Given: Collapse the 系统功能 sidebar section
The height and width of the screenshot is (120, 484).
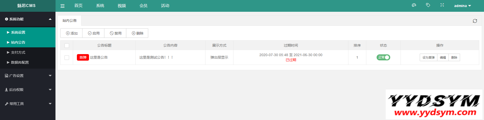Looking at the screenshot, I should pos(28,19).
